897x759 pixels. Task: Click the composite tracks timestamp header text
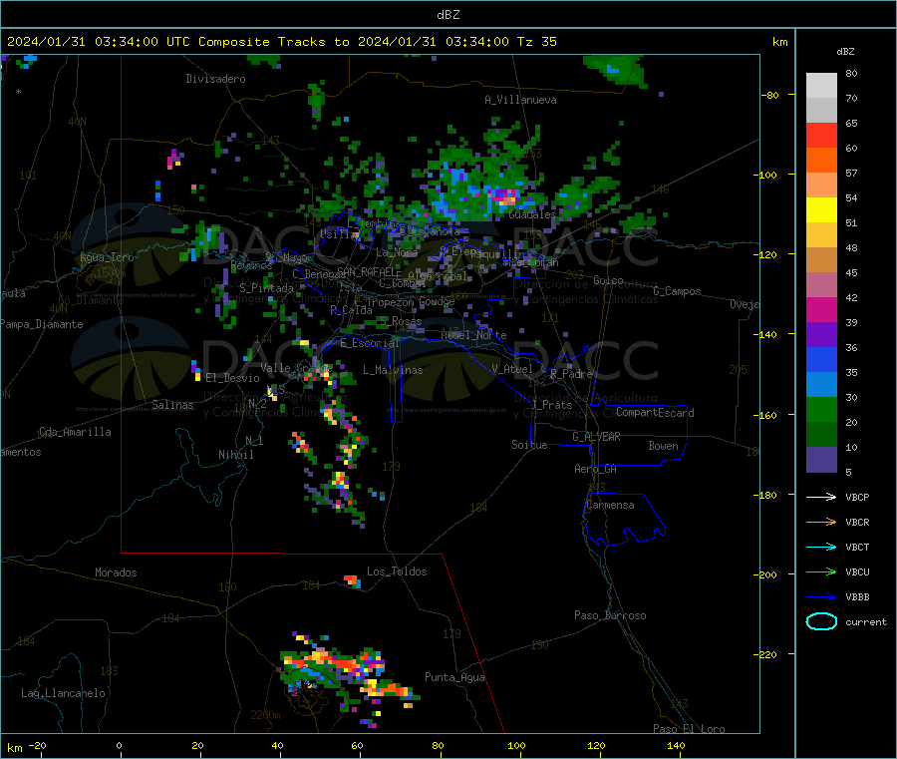pyautogui.click(x=282, y=42)
